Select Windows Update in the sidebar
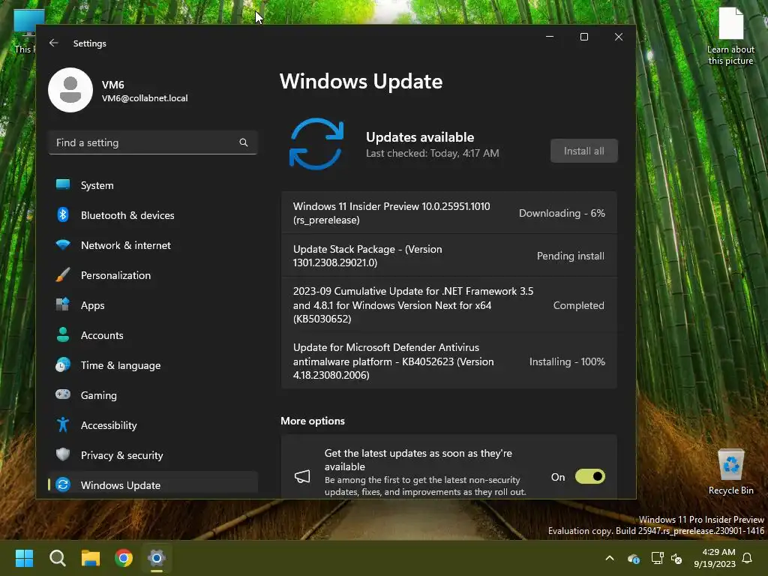 pyautogui.click(x=153, y=485)
